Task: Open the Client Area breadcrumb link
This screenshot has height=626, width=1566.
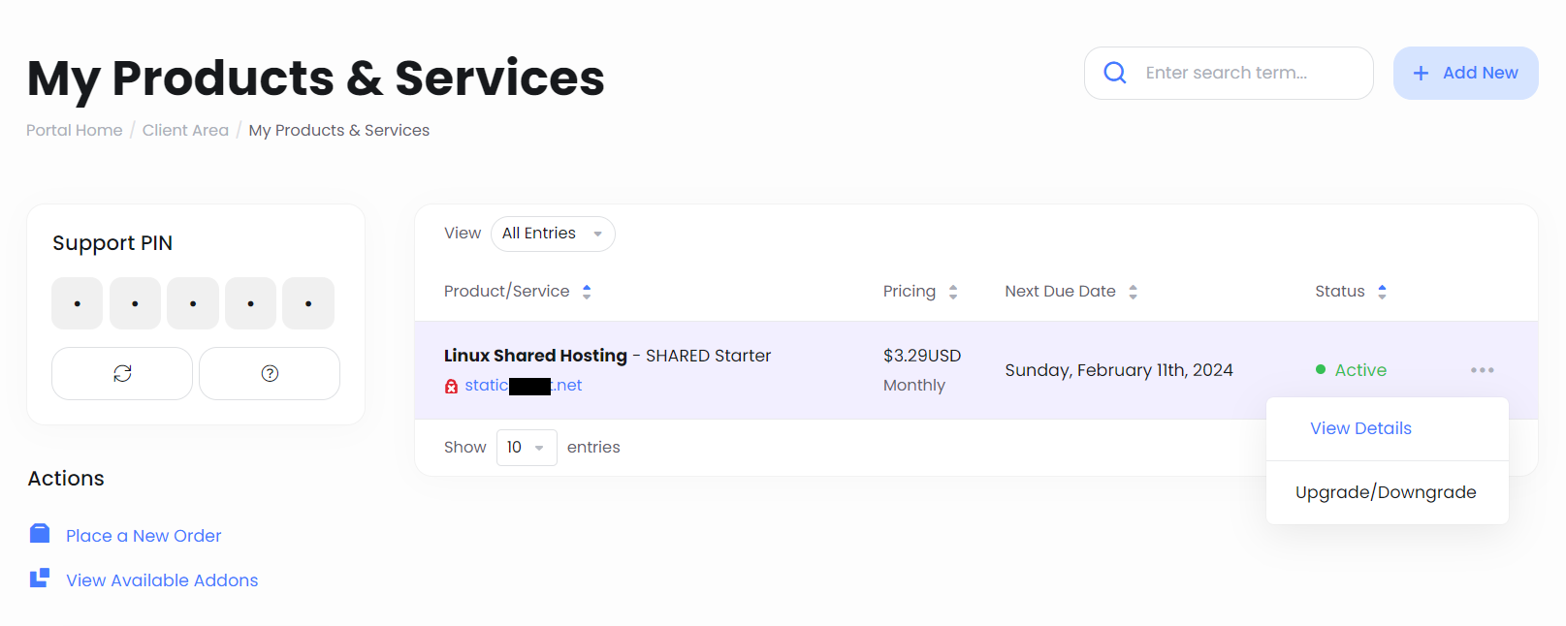Action: coord(185,130)
